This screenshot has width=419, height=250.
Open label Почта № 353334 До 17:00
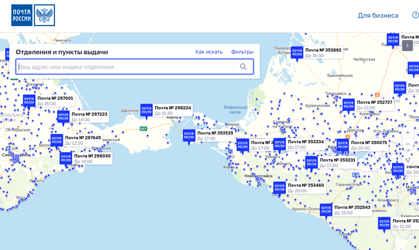(x=306, y=144)
